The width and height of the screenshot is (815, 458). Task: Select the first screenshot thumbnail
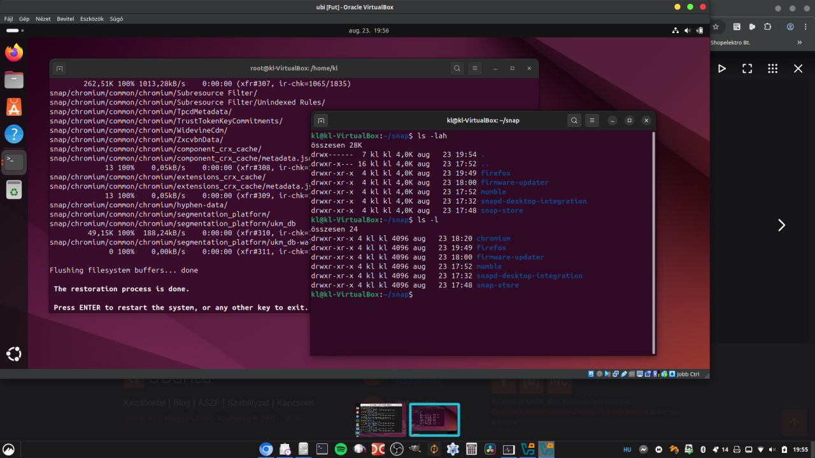coord(382,419)
